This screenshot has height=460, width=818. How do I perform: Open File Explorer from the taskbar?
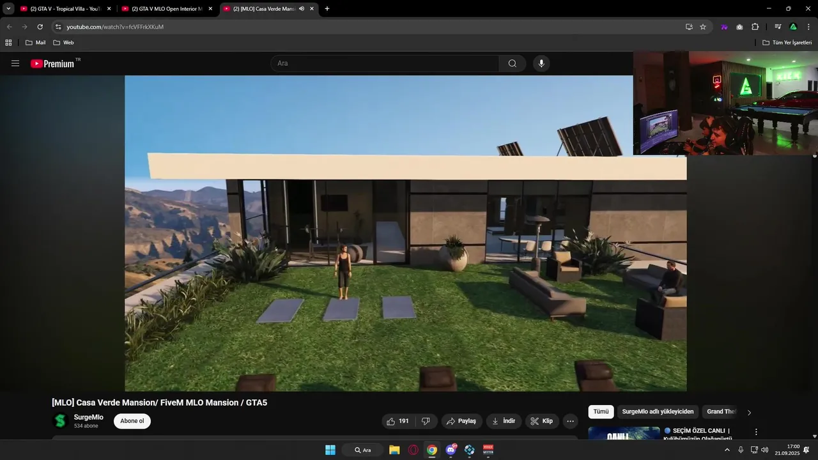pos(394,450)
